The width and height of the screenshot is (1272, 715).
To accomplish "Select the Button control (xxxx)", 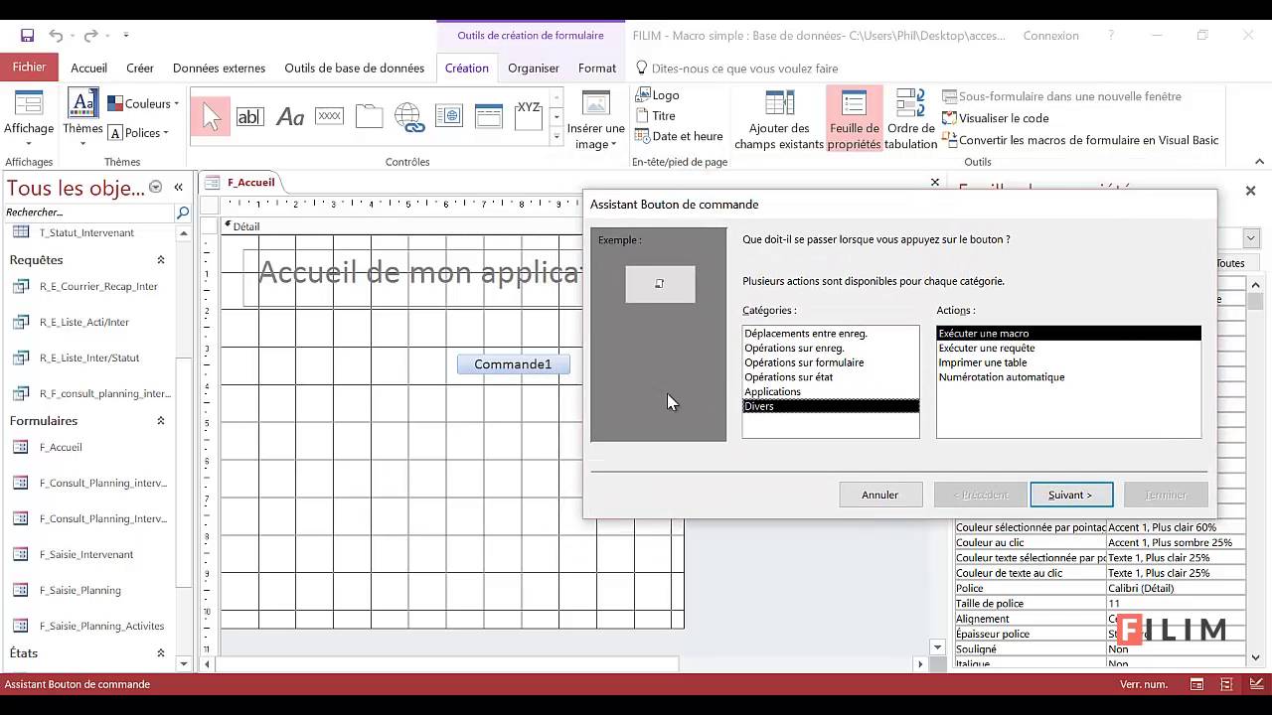I will coord(329,116).
